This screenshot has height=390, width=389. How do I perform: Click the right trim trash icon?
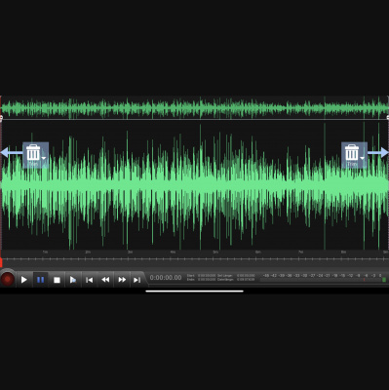click(352, 153)
